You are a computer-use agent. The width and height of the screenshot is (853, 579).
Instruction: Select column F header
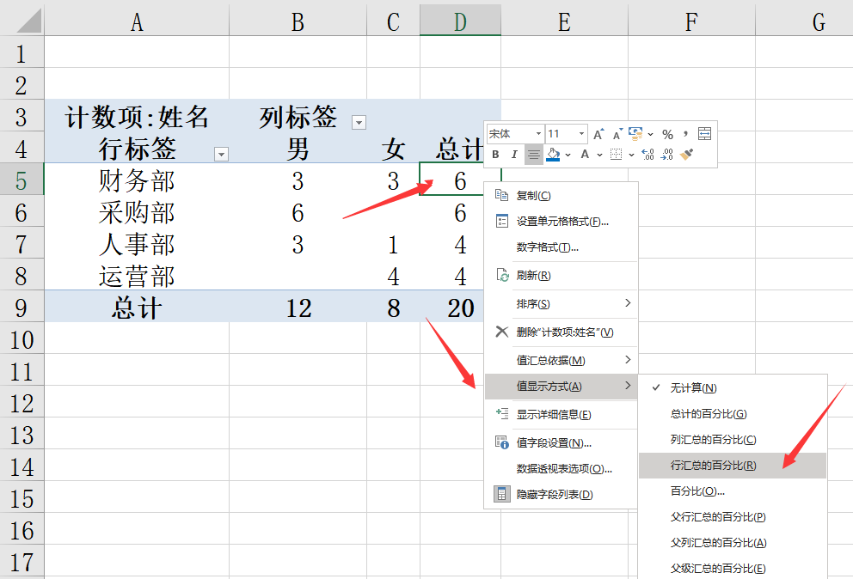(691, 21)
